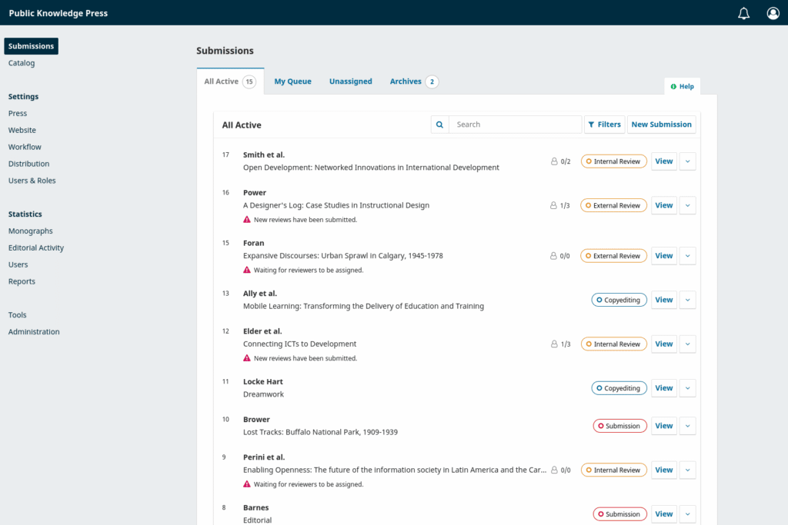788x525 pixels.
Task: View the Brower submission
Action: pyautogui.click(x=663, y=425)
